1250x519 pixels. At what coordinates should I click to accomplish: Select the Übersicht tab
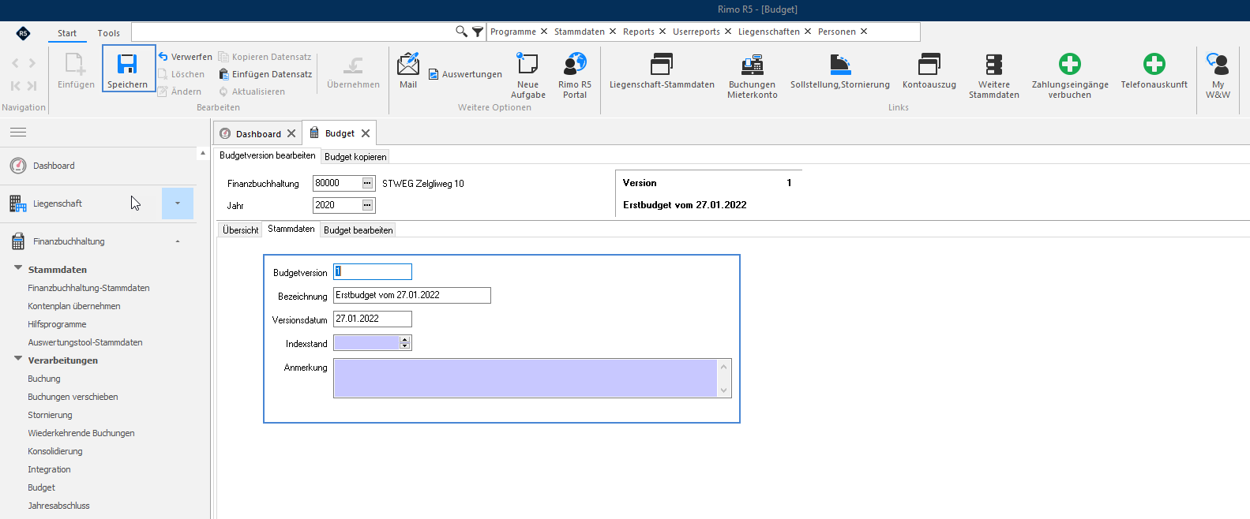[x=241, y=230]
